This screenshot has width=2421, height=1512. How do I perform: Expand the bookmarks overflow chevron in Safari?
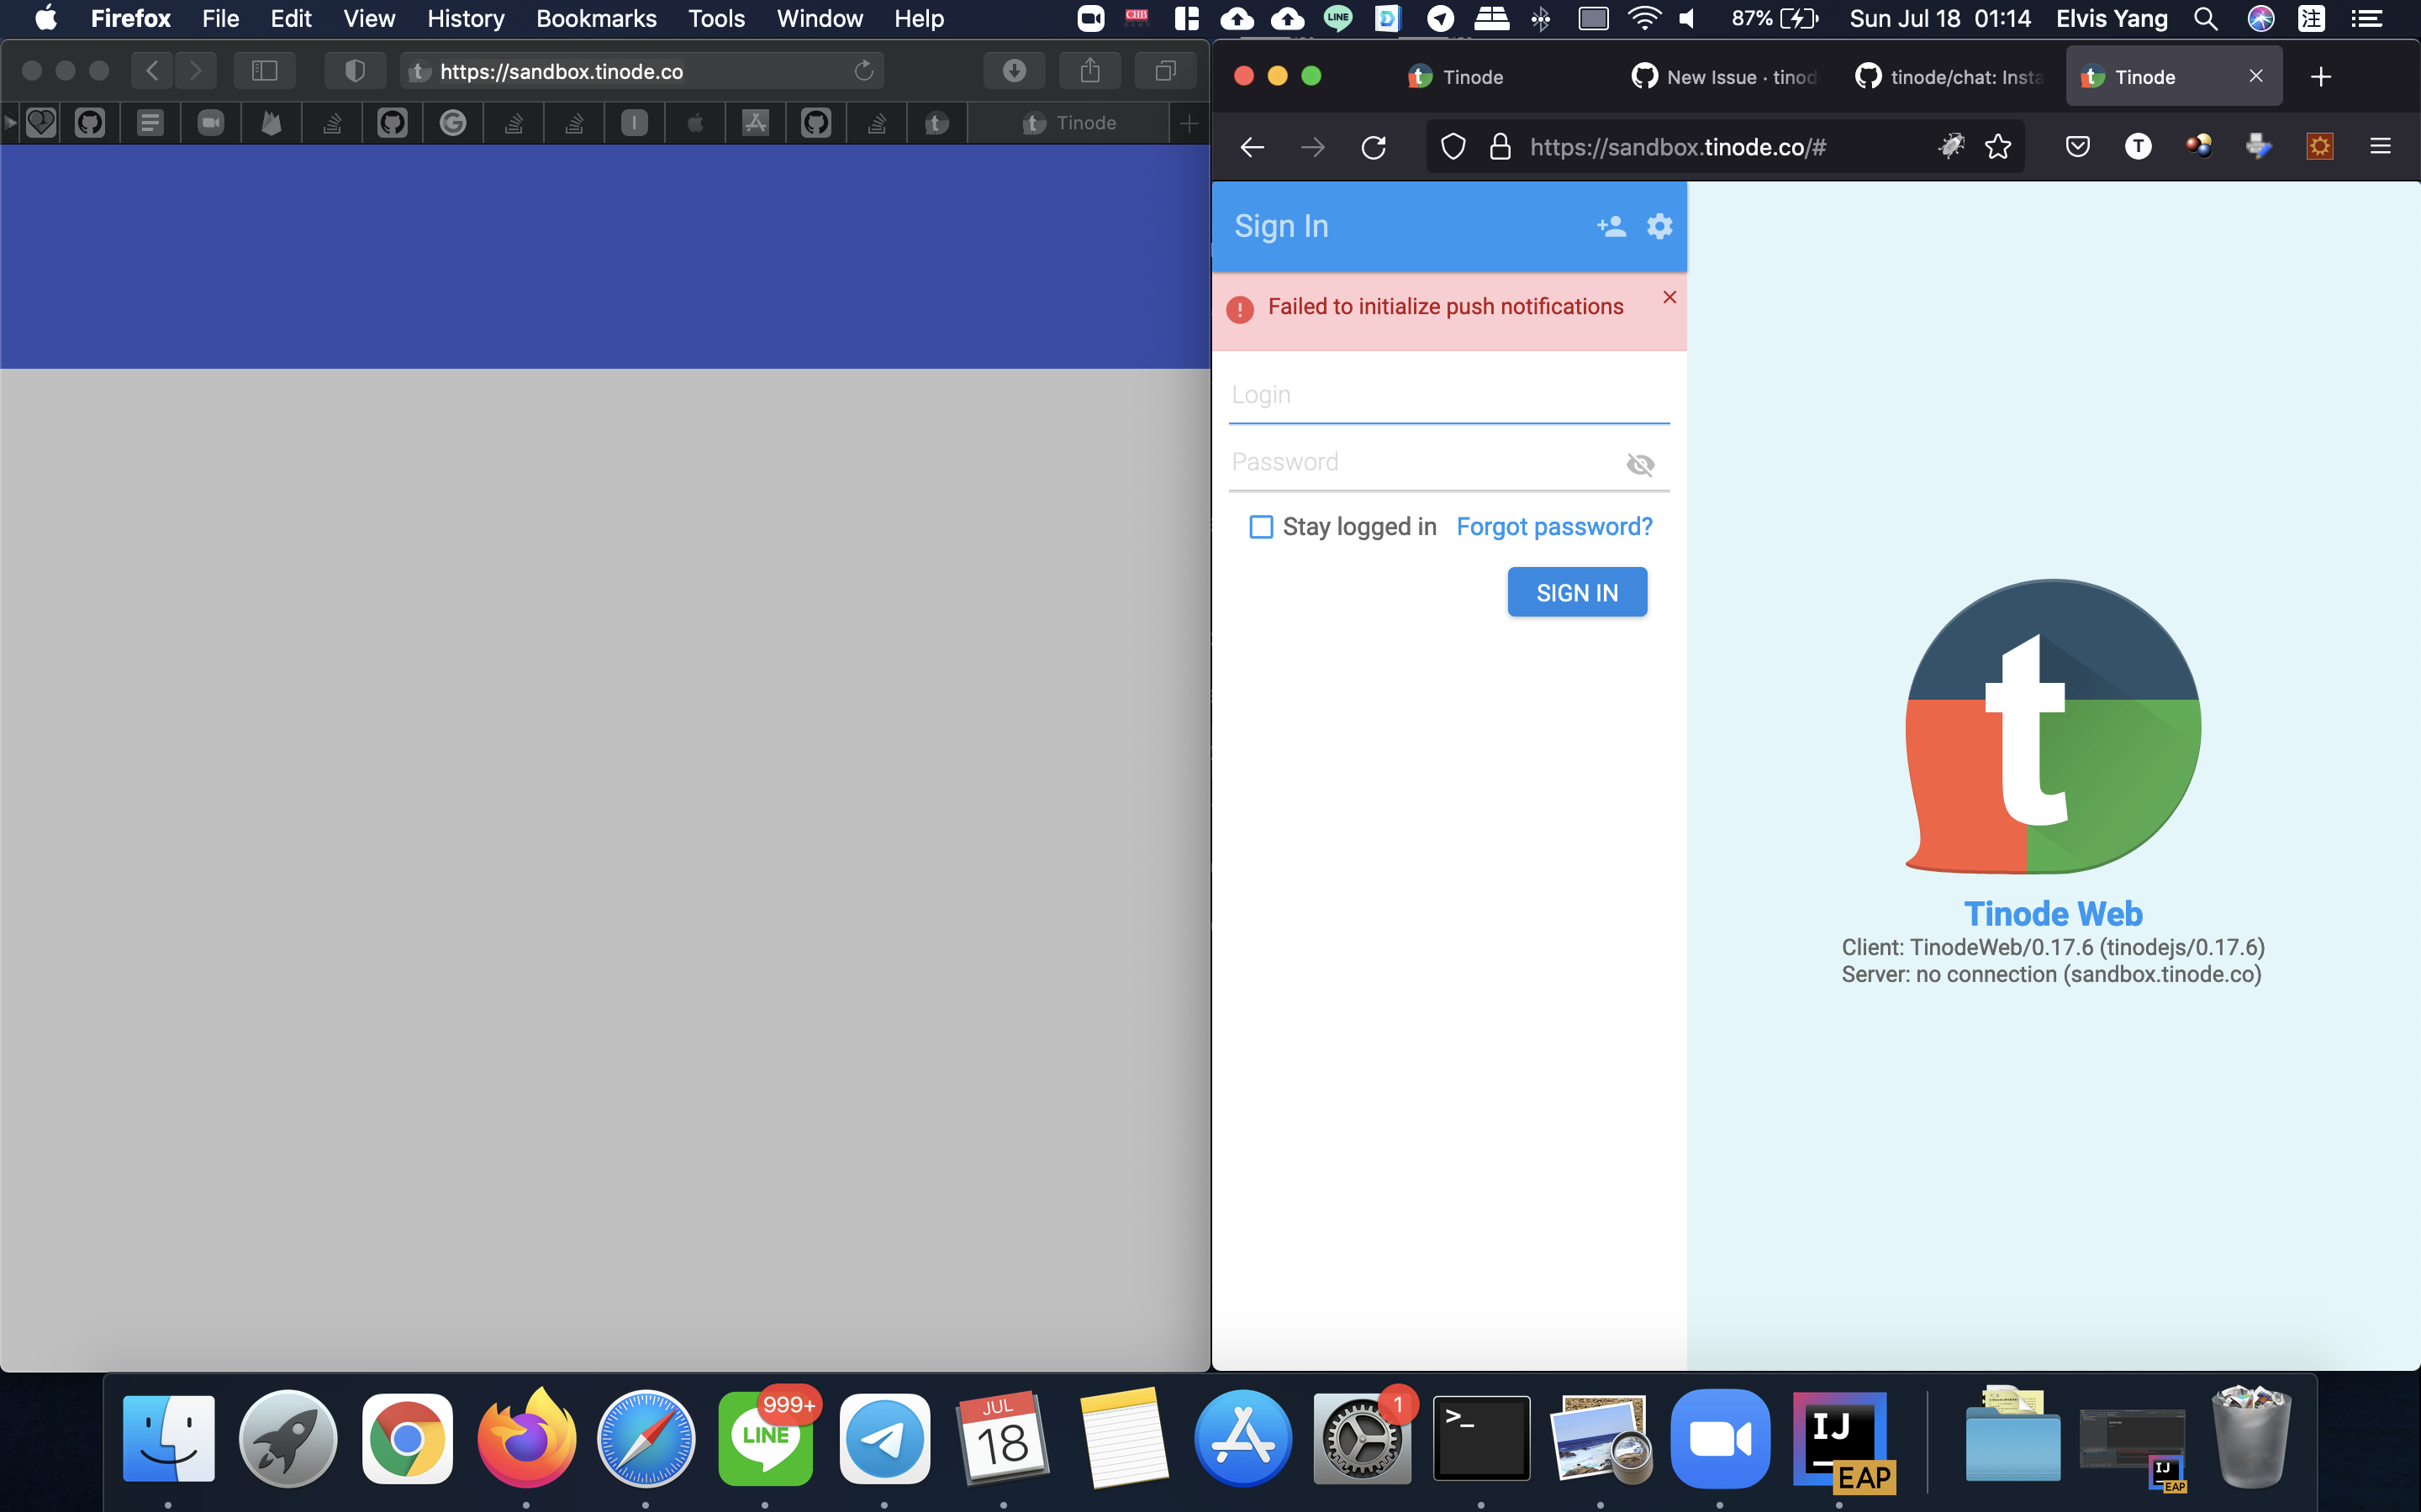(x=9, y=122)
